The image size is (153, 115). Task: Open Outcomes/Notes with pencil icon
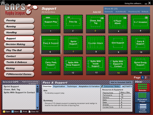click(110, 87)
